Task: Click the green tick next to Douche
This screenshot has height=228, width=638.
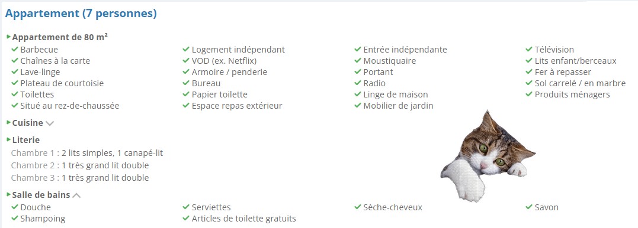Action: [15, 207]
